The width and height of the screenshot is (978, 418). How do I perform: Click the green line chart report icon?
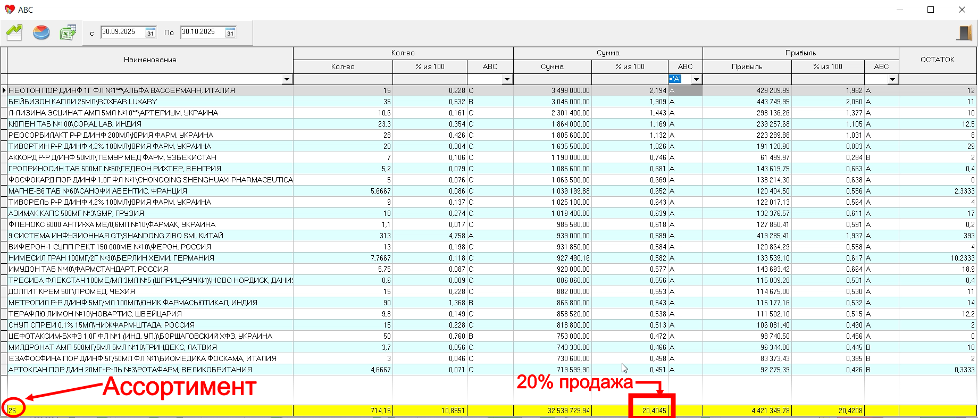tap(14, 32)
